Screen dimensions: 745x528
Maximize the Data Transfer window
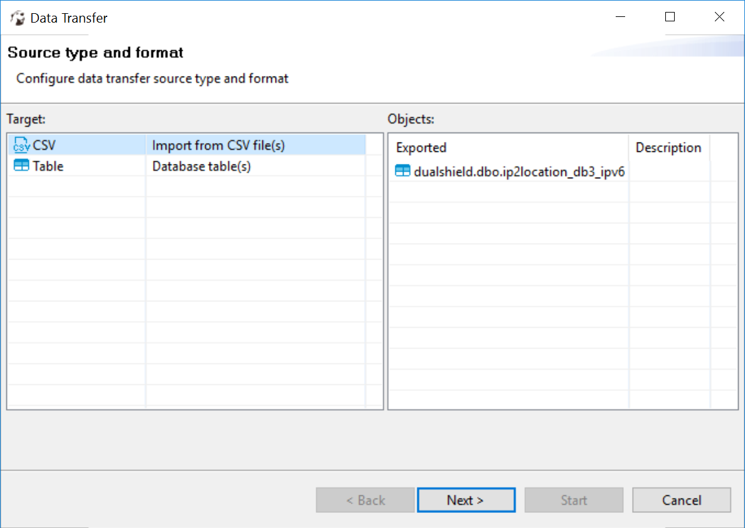tap(670, 17)
